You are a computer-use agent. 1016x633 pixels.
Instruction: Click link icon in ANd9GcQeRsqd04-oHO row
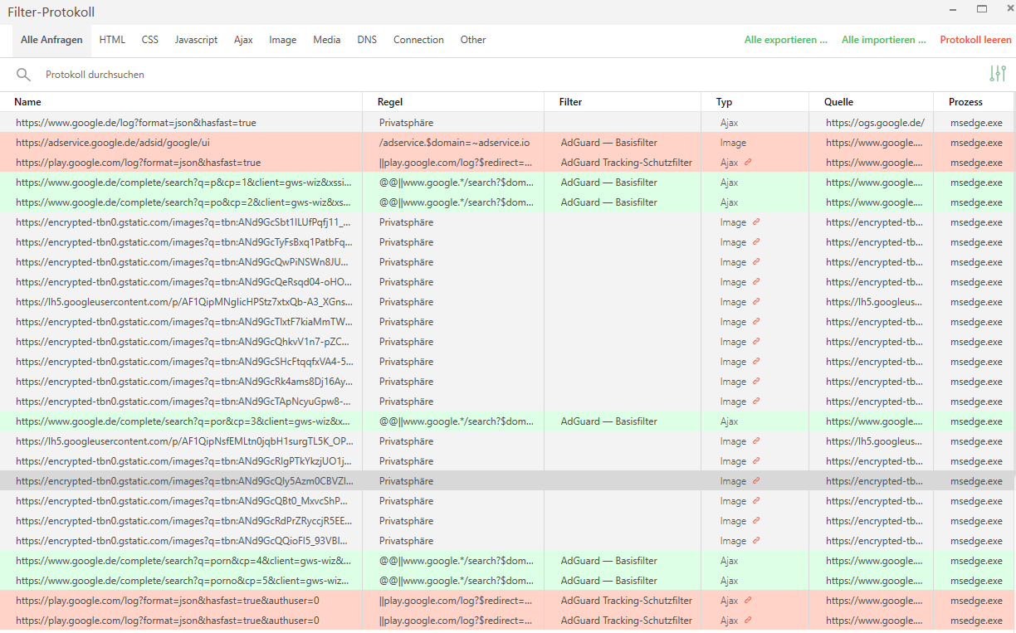[x=756, y=282]
